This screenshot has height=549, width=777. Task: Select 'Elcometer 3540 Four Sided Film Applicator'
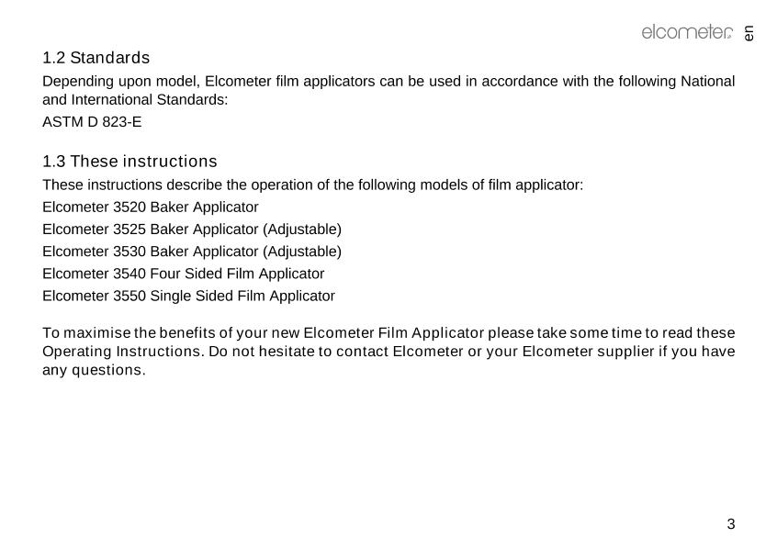pos(184,274)
